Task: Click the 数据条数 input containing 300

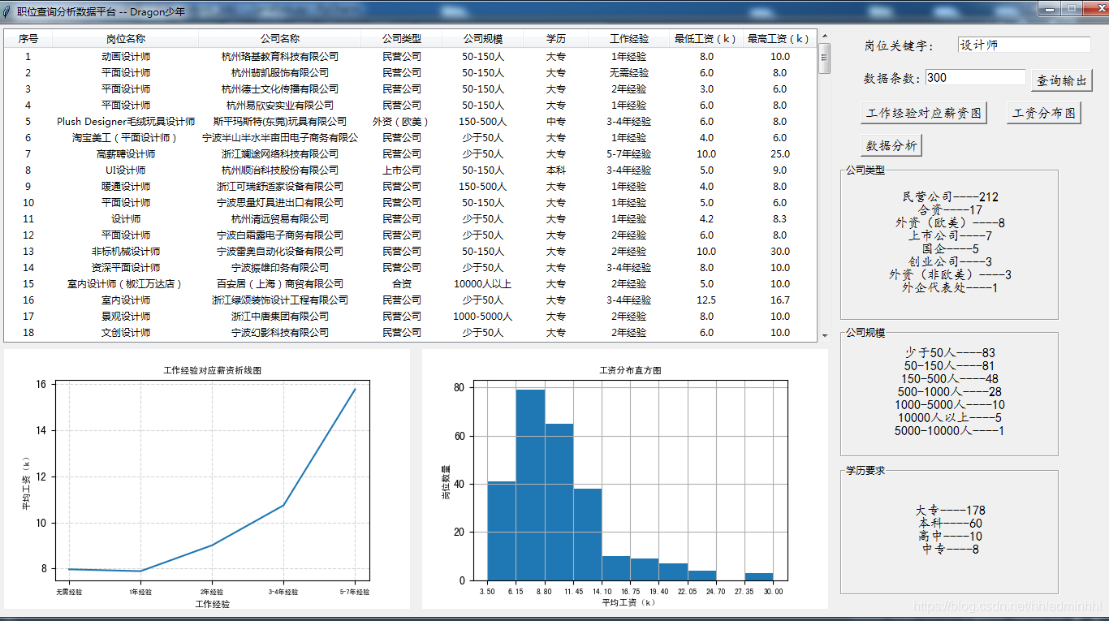Action: tap(975, 78)
